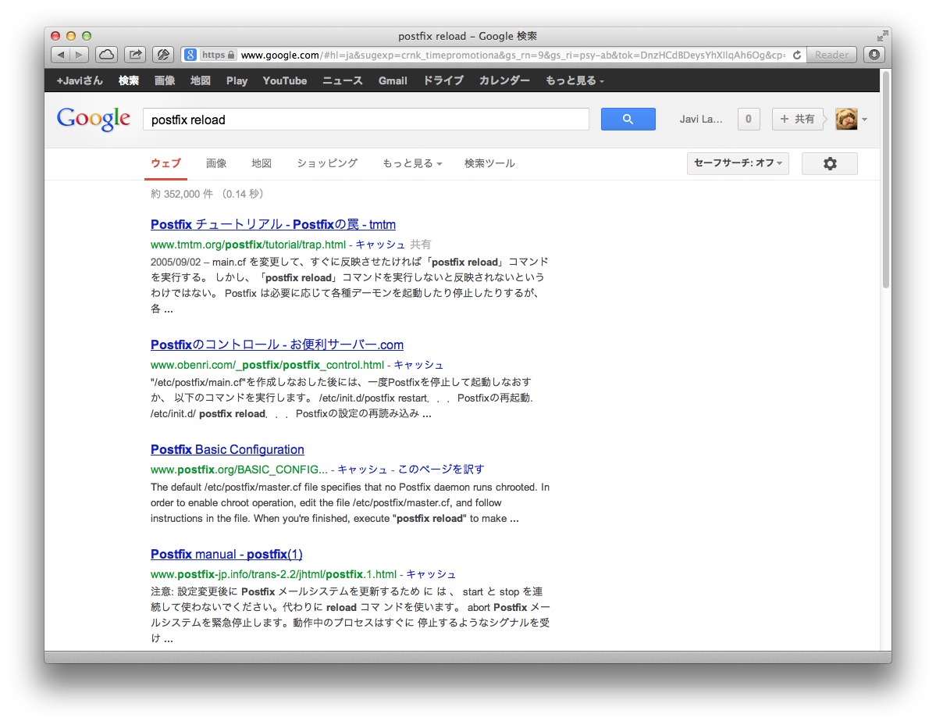This screenshot has width=936, height=725.
Task: Switch to the ショッピング tab
Action: tap(327, 163)
